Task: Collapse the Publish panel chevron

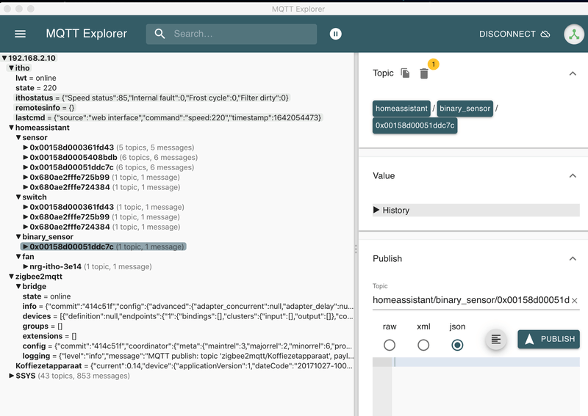Action: (573, 258)
